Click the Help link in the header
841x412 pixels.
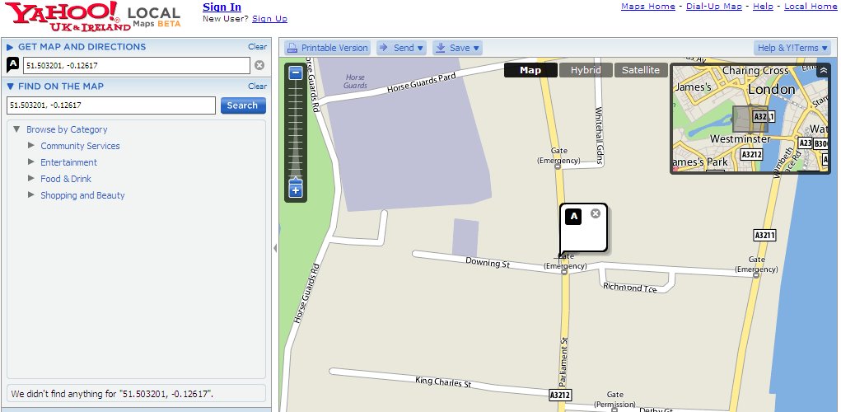point(763,7)
